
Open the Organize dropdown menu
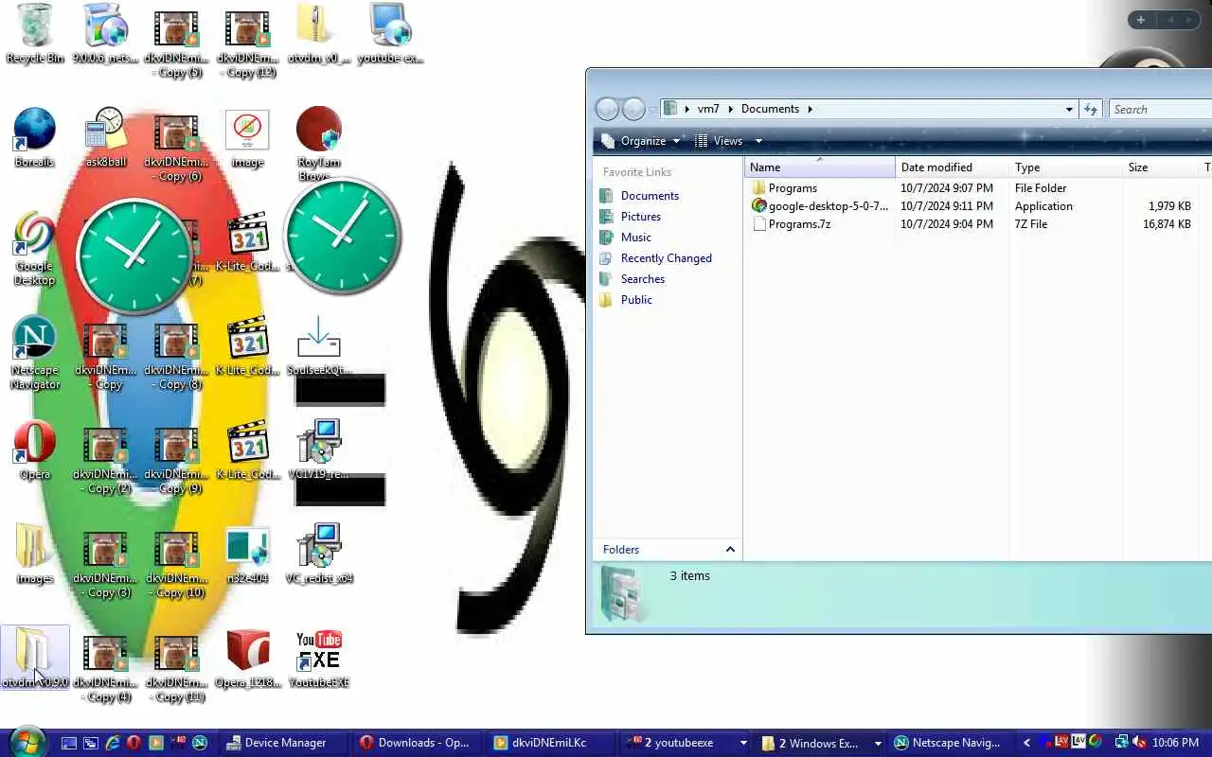point(643,141)
